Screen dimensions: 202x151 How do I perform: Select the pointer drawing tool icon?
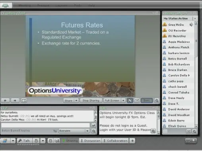click(x=130, y=101)
